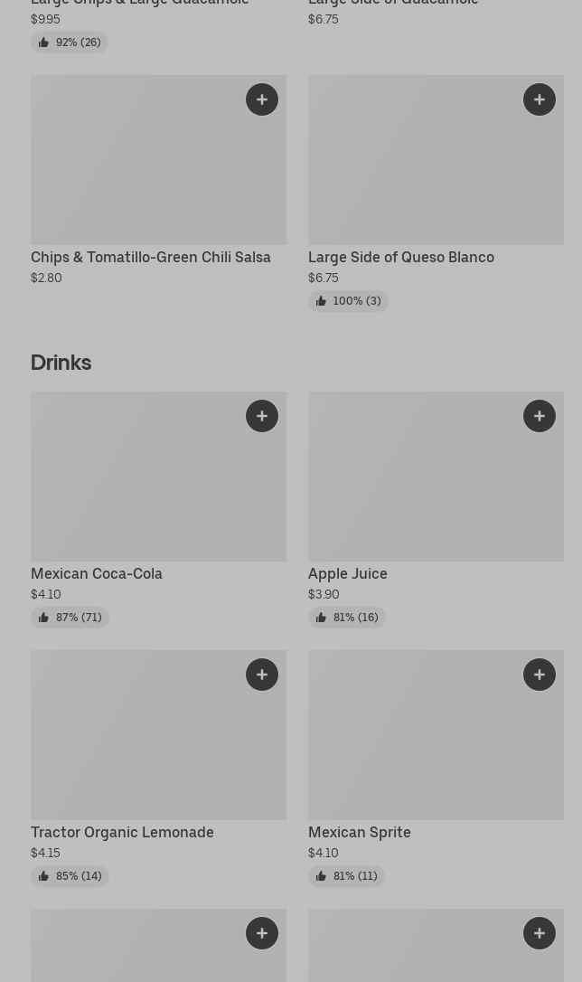This screenshot has height=982, width=582.
Task: Add Tractor Organic Lemonade using plus button
Action: [262, 675]
